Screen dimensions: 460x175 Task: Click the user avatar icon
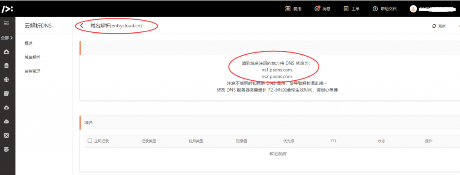click(413, 9)
